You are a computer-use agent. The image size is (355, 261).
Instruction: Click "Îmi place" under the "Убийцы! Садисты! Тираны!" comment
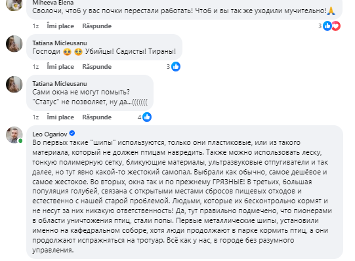coord(60,67)
